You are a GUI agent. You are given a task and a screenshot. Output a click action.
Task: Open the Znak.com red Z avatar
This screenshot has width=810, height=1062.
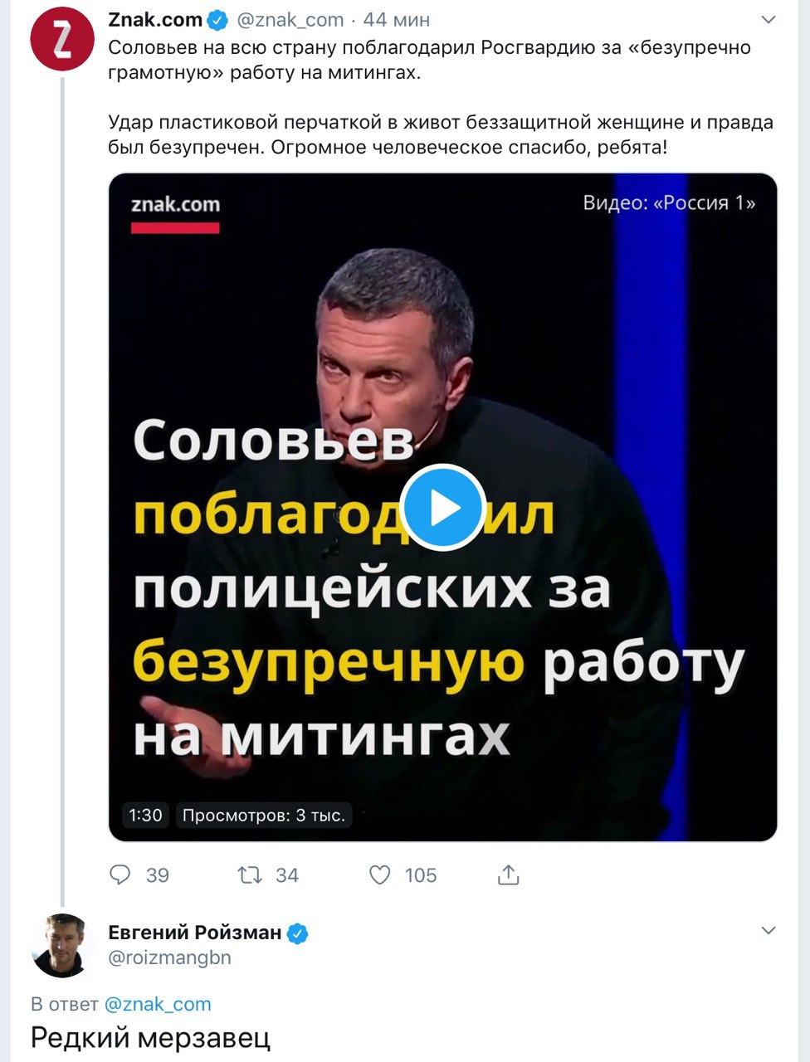[x=61, y=40]
